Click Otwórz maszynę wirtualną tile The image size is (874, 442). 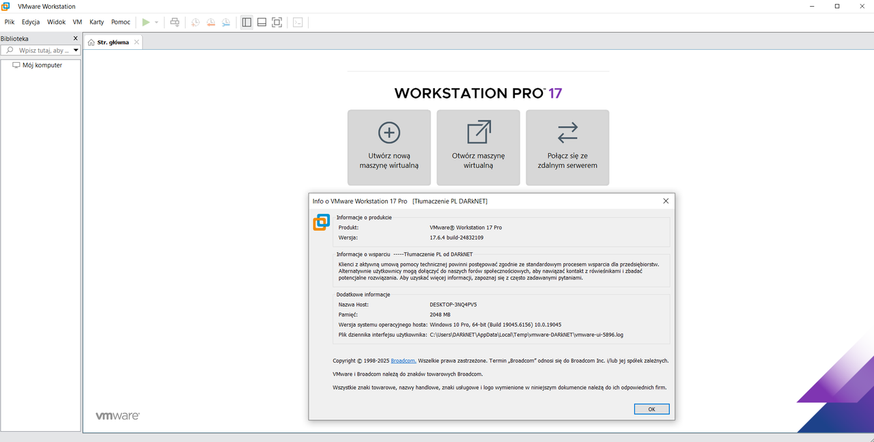pos(478,148)
